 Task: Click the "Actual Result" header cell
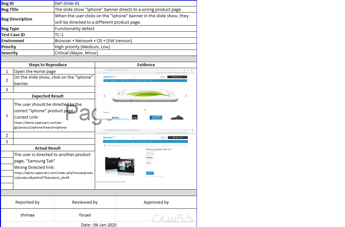coord(48,148)
